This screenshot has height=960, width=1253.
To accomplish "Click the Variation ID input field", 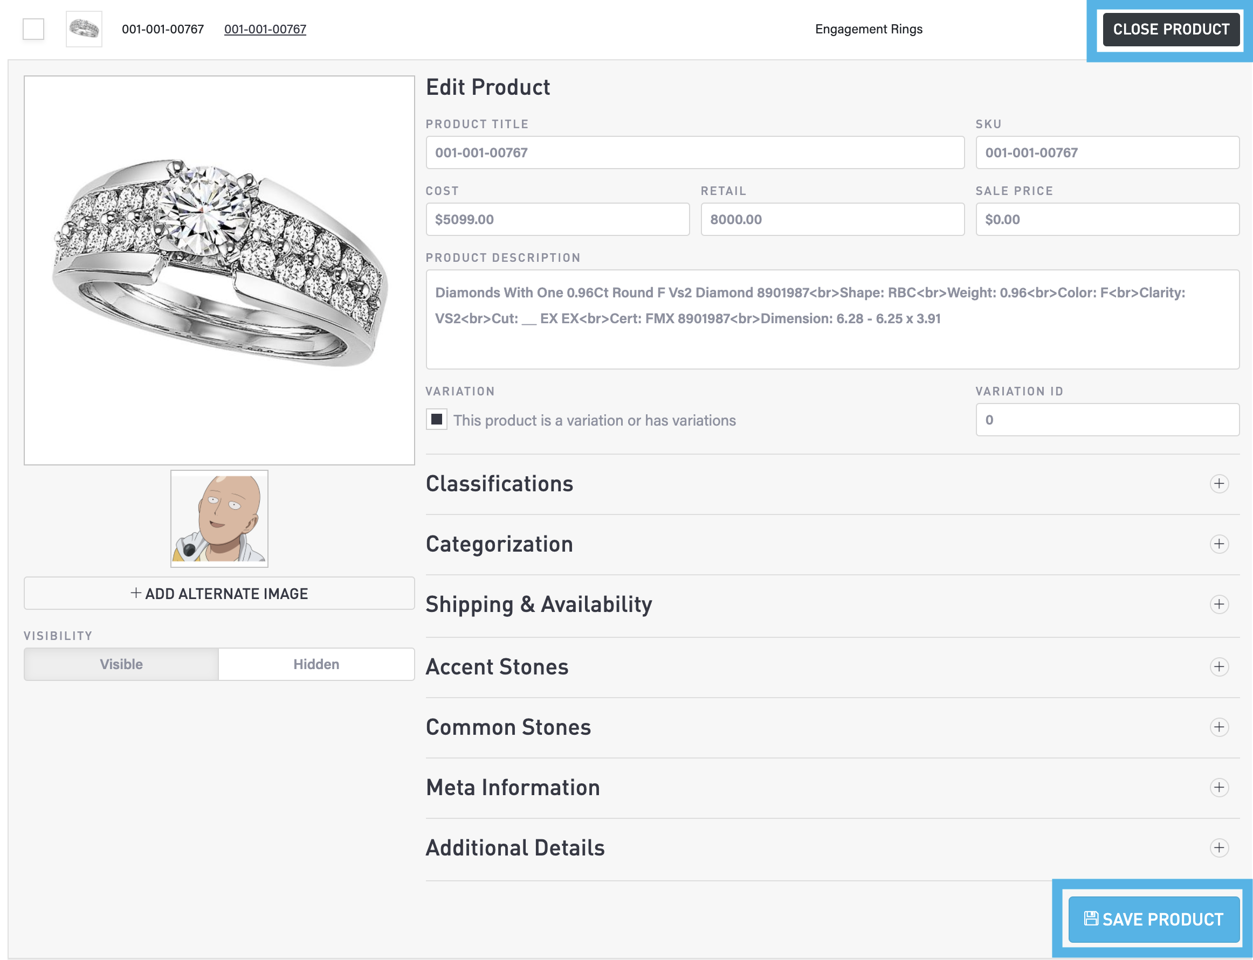I will pos(1106,420).
